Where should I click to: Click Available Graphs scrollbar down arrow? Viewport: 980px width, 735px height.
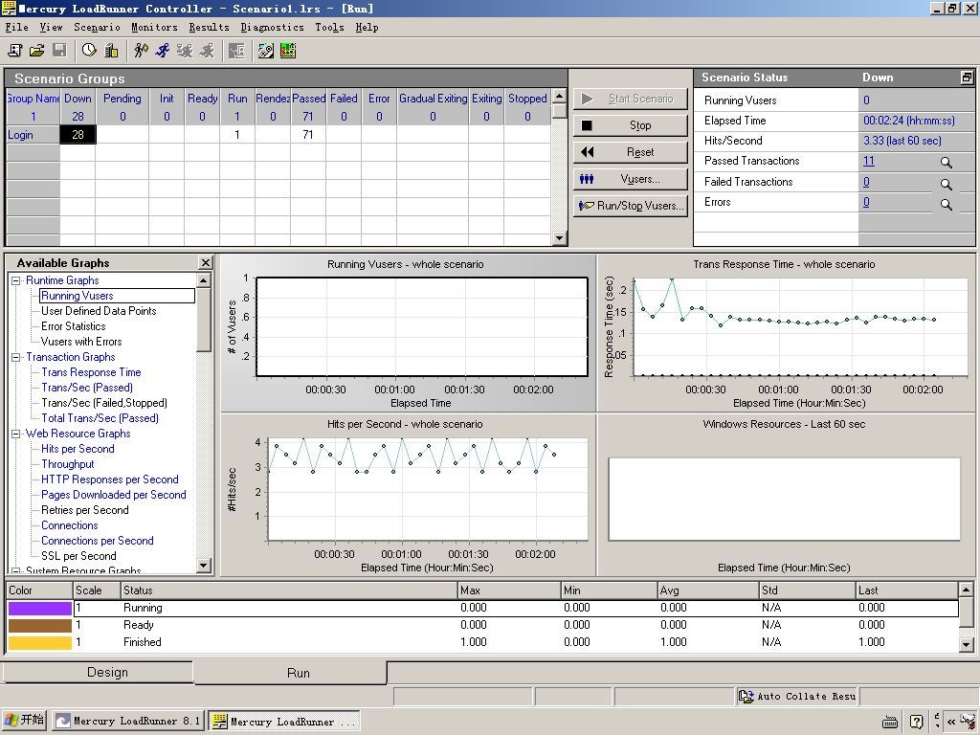tap(203, 566)
